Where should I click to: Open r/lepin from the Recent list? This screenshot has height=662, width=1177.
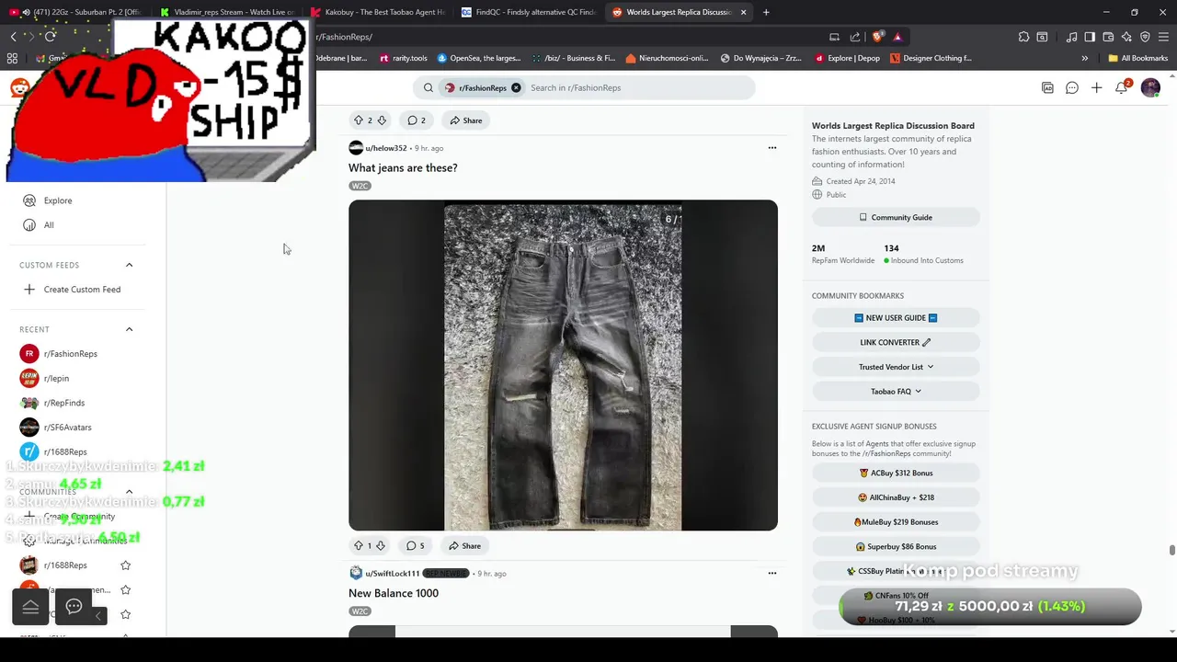click(x=56, y=378)
